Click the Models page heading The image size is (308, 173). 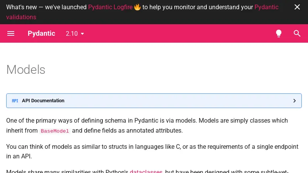click(26, 70)
